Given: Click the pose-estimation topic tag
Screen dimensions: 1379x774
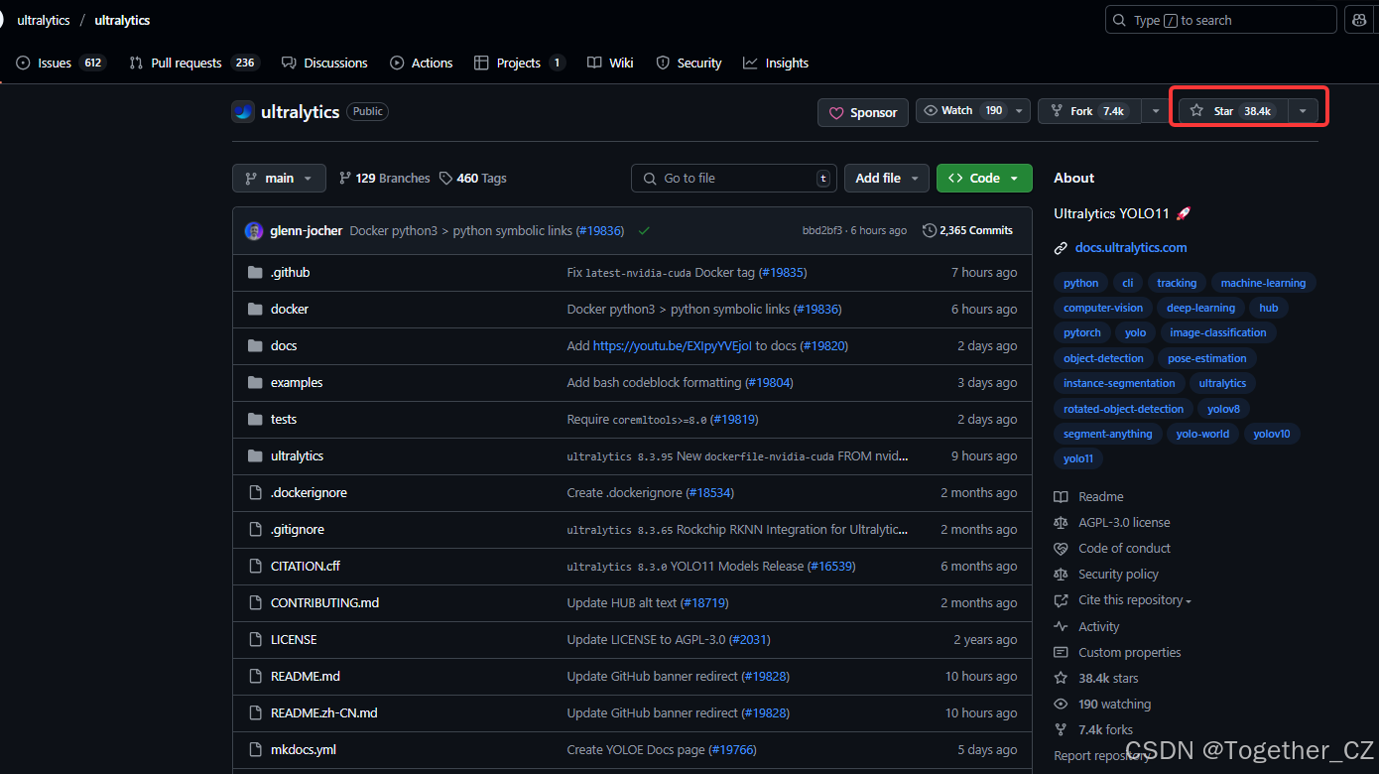Looking at the screenshot, I should pos(1207,358).
